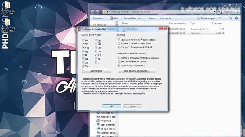This screenshot has height=137, width=245.
Task: Open the Organizar menu in Explorer
Action: [98, 18]
